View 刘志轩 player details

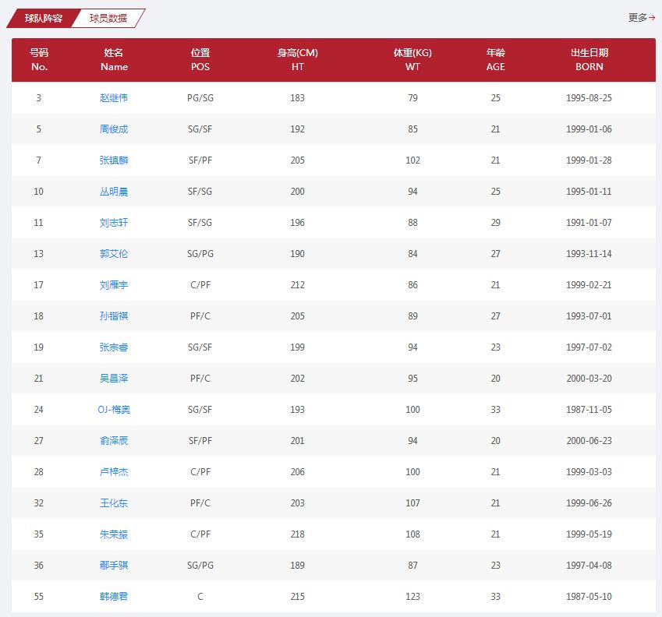click(x=114, y=223)
